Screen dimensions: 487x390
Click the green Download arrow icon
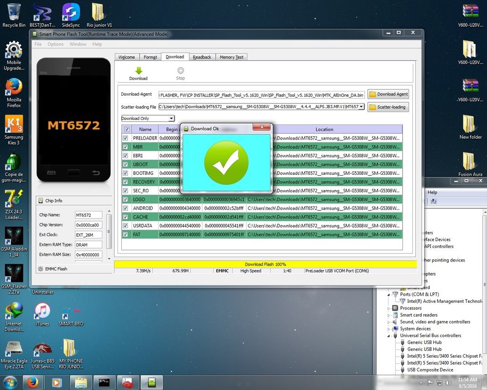coord(138,71)
